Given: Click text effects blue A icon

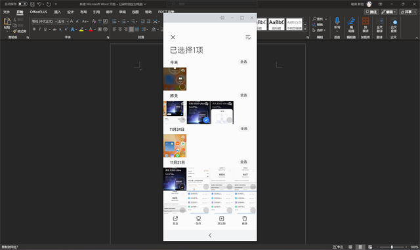Looking at the screenshot, I should [x=72, y=29].
